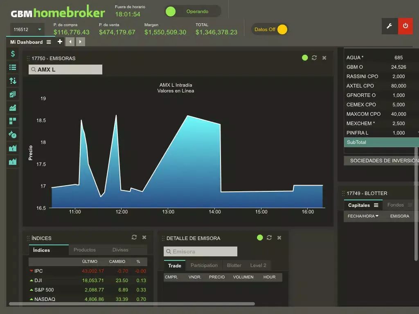Switch to the Divisas tab
This screenshot has width=419, height=314.
point(120,250)
